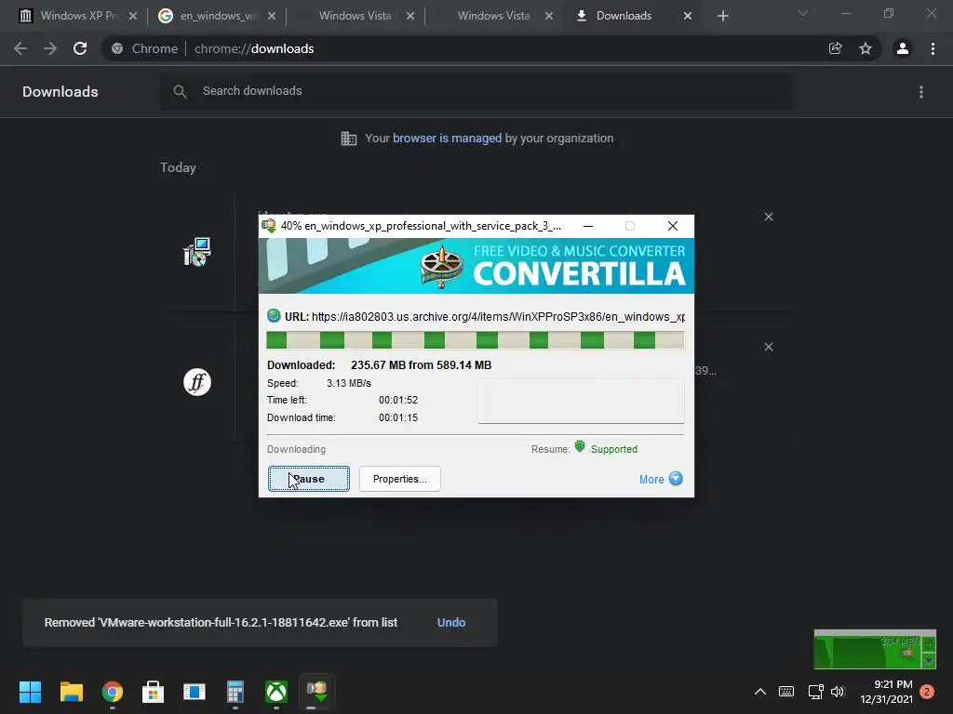
Task: Open the Windows Start menu
Action: (x=30, y=692)
